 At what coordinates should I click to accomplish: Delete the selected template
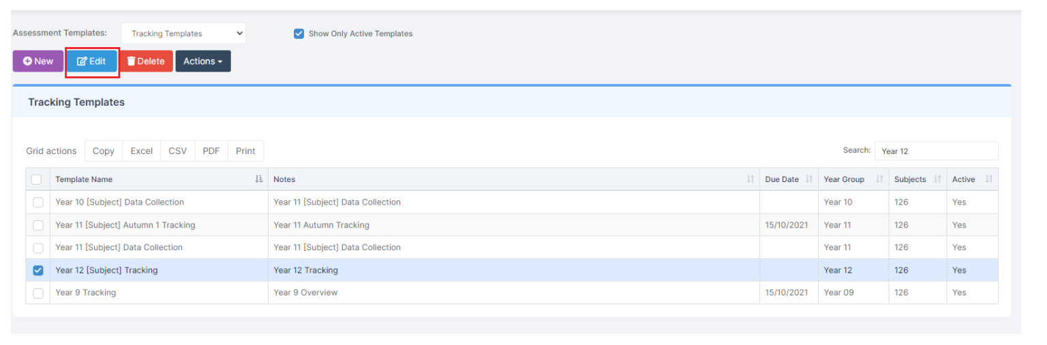pyautogui.click(x=146, y=61)
